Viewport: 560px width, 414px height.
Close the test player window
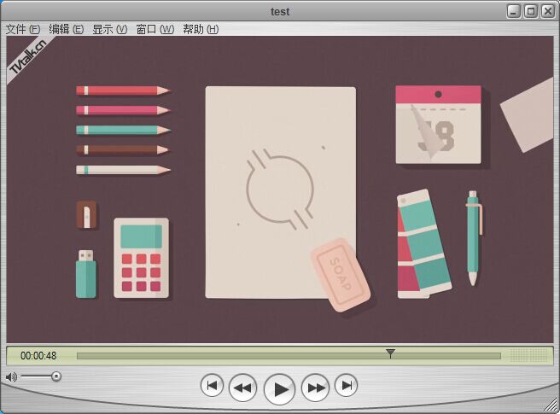pyautogui.click(x=548, y=11)
